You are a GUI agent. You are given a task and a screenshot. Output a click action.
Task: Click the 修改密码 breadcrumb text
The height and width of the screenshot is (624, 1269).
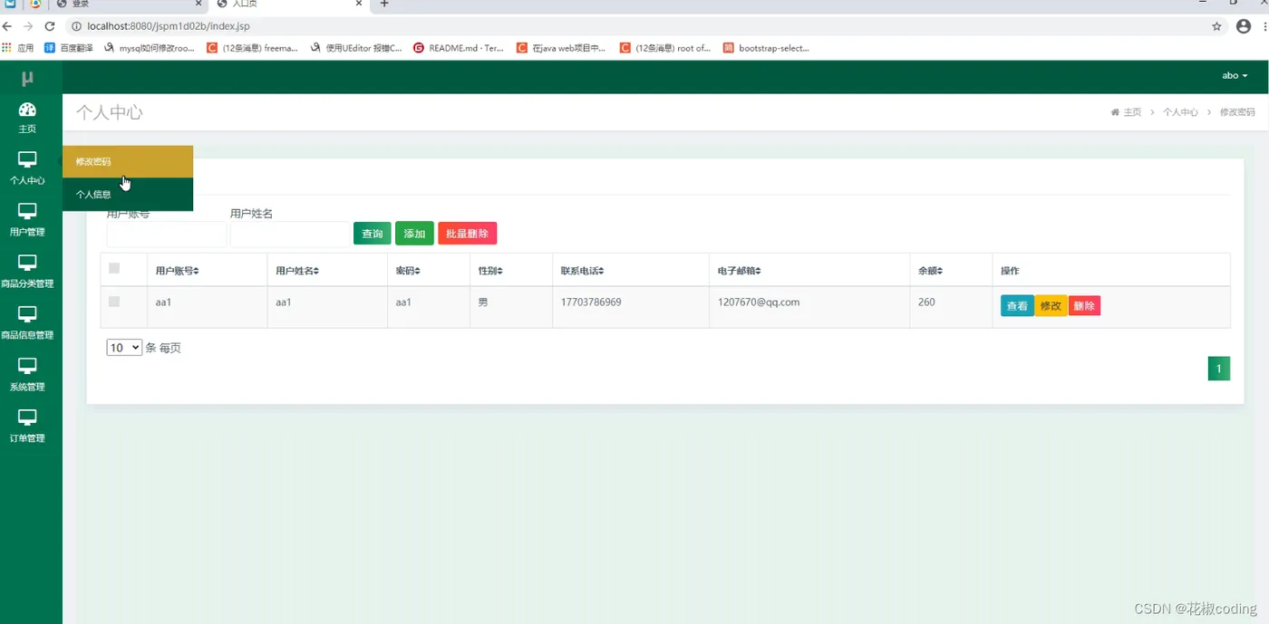1237,112
